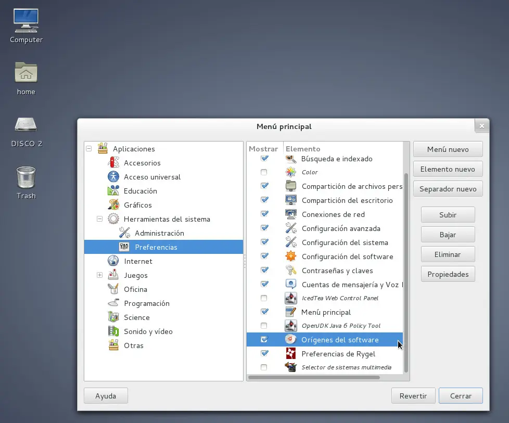Add a separator with Separador nuevo
This screenshot has height=423, width=509.
point(448,189)
